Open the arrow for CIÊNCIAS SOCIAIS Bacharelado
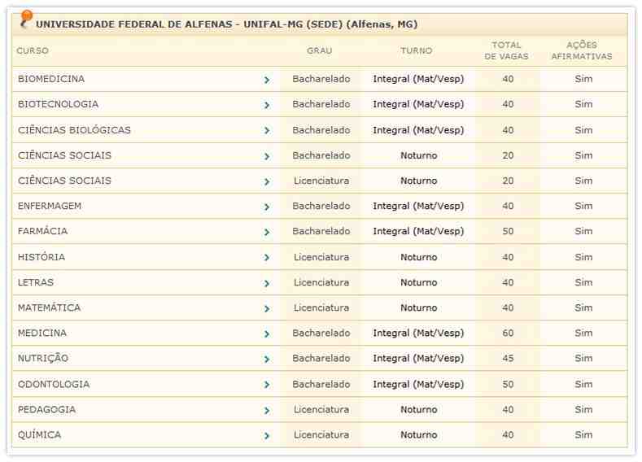The width and height of the screenshot is (642, 462). coord(267,156)
